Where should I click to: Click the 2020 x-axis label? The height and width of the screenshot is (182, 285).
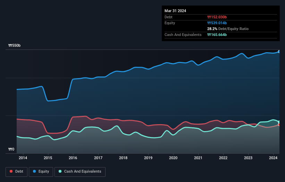click(173, 158)
